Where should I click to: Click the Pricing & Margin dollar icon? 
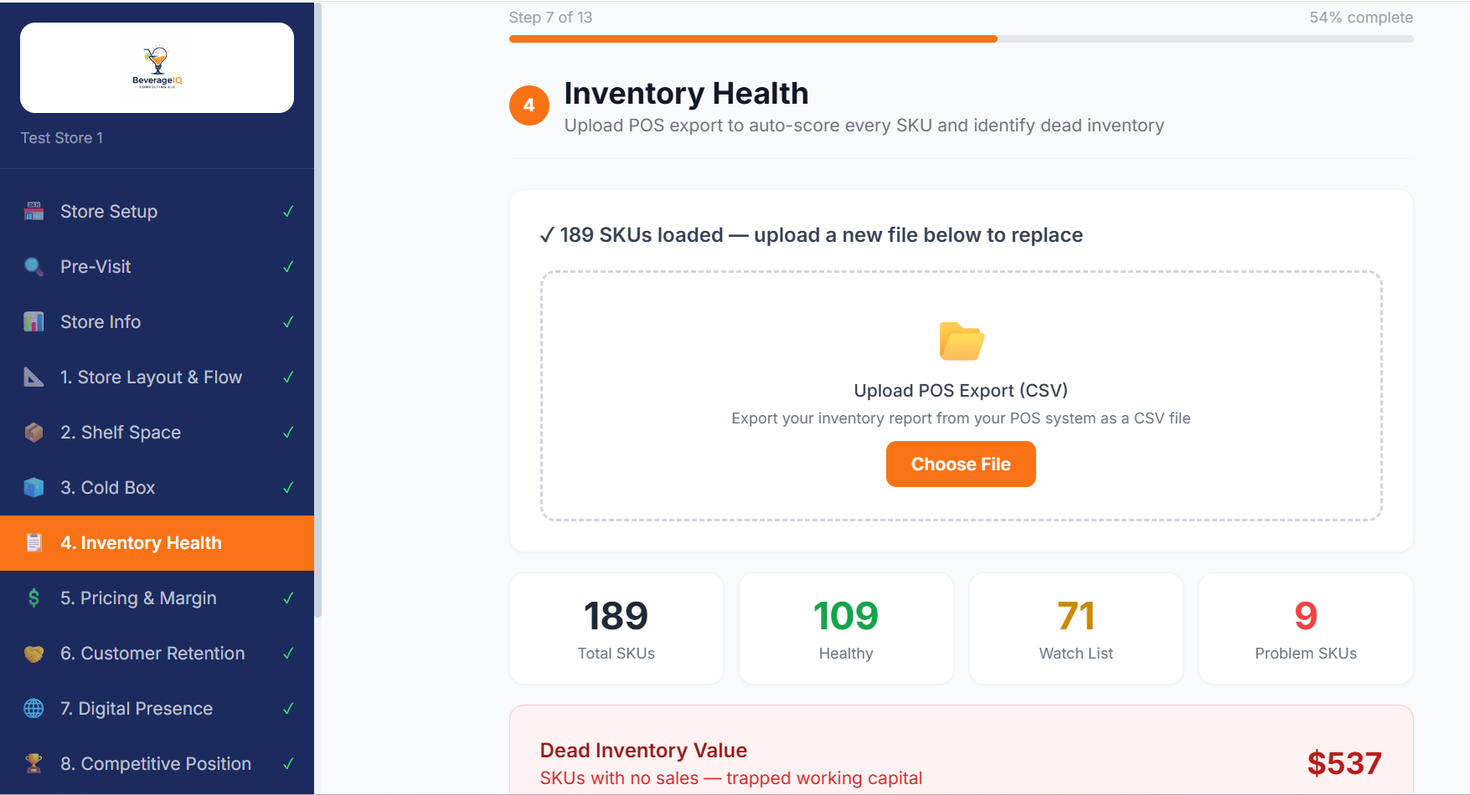point(34,598)
